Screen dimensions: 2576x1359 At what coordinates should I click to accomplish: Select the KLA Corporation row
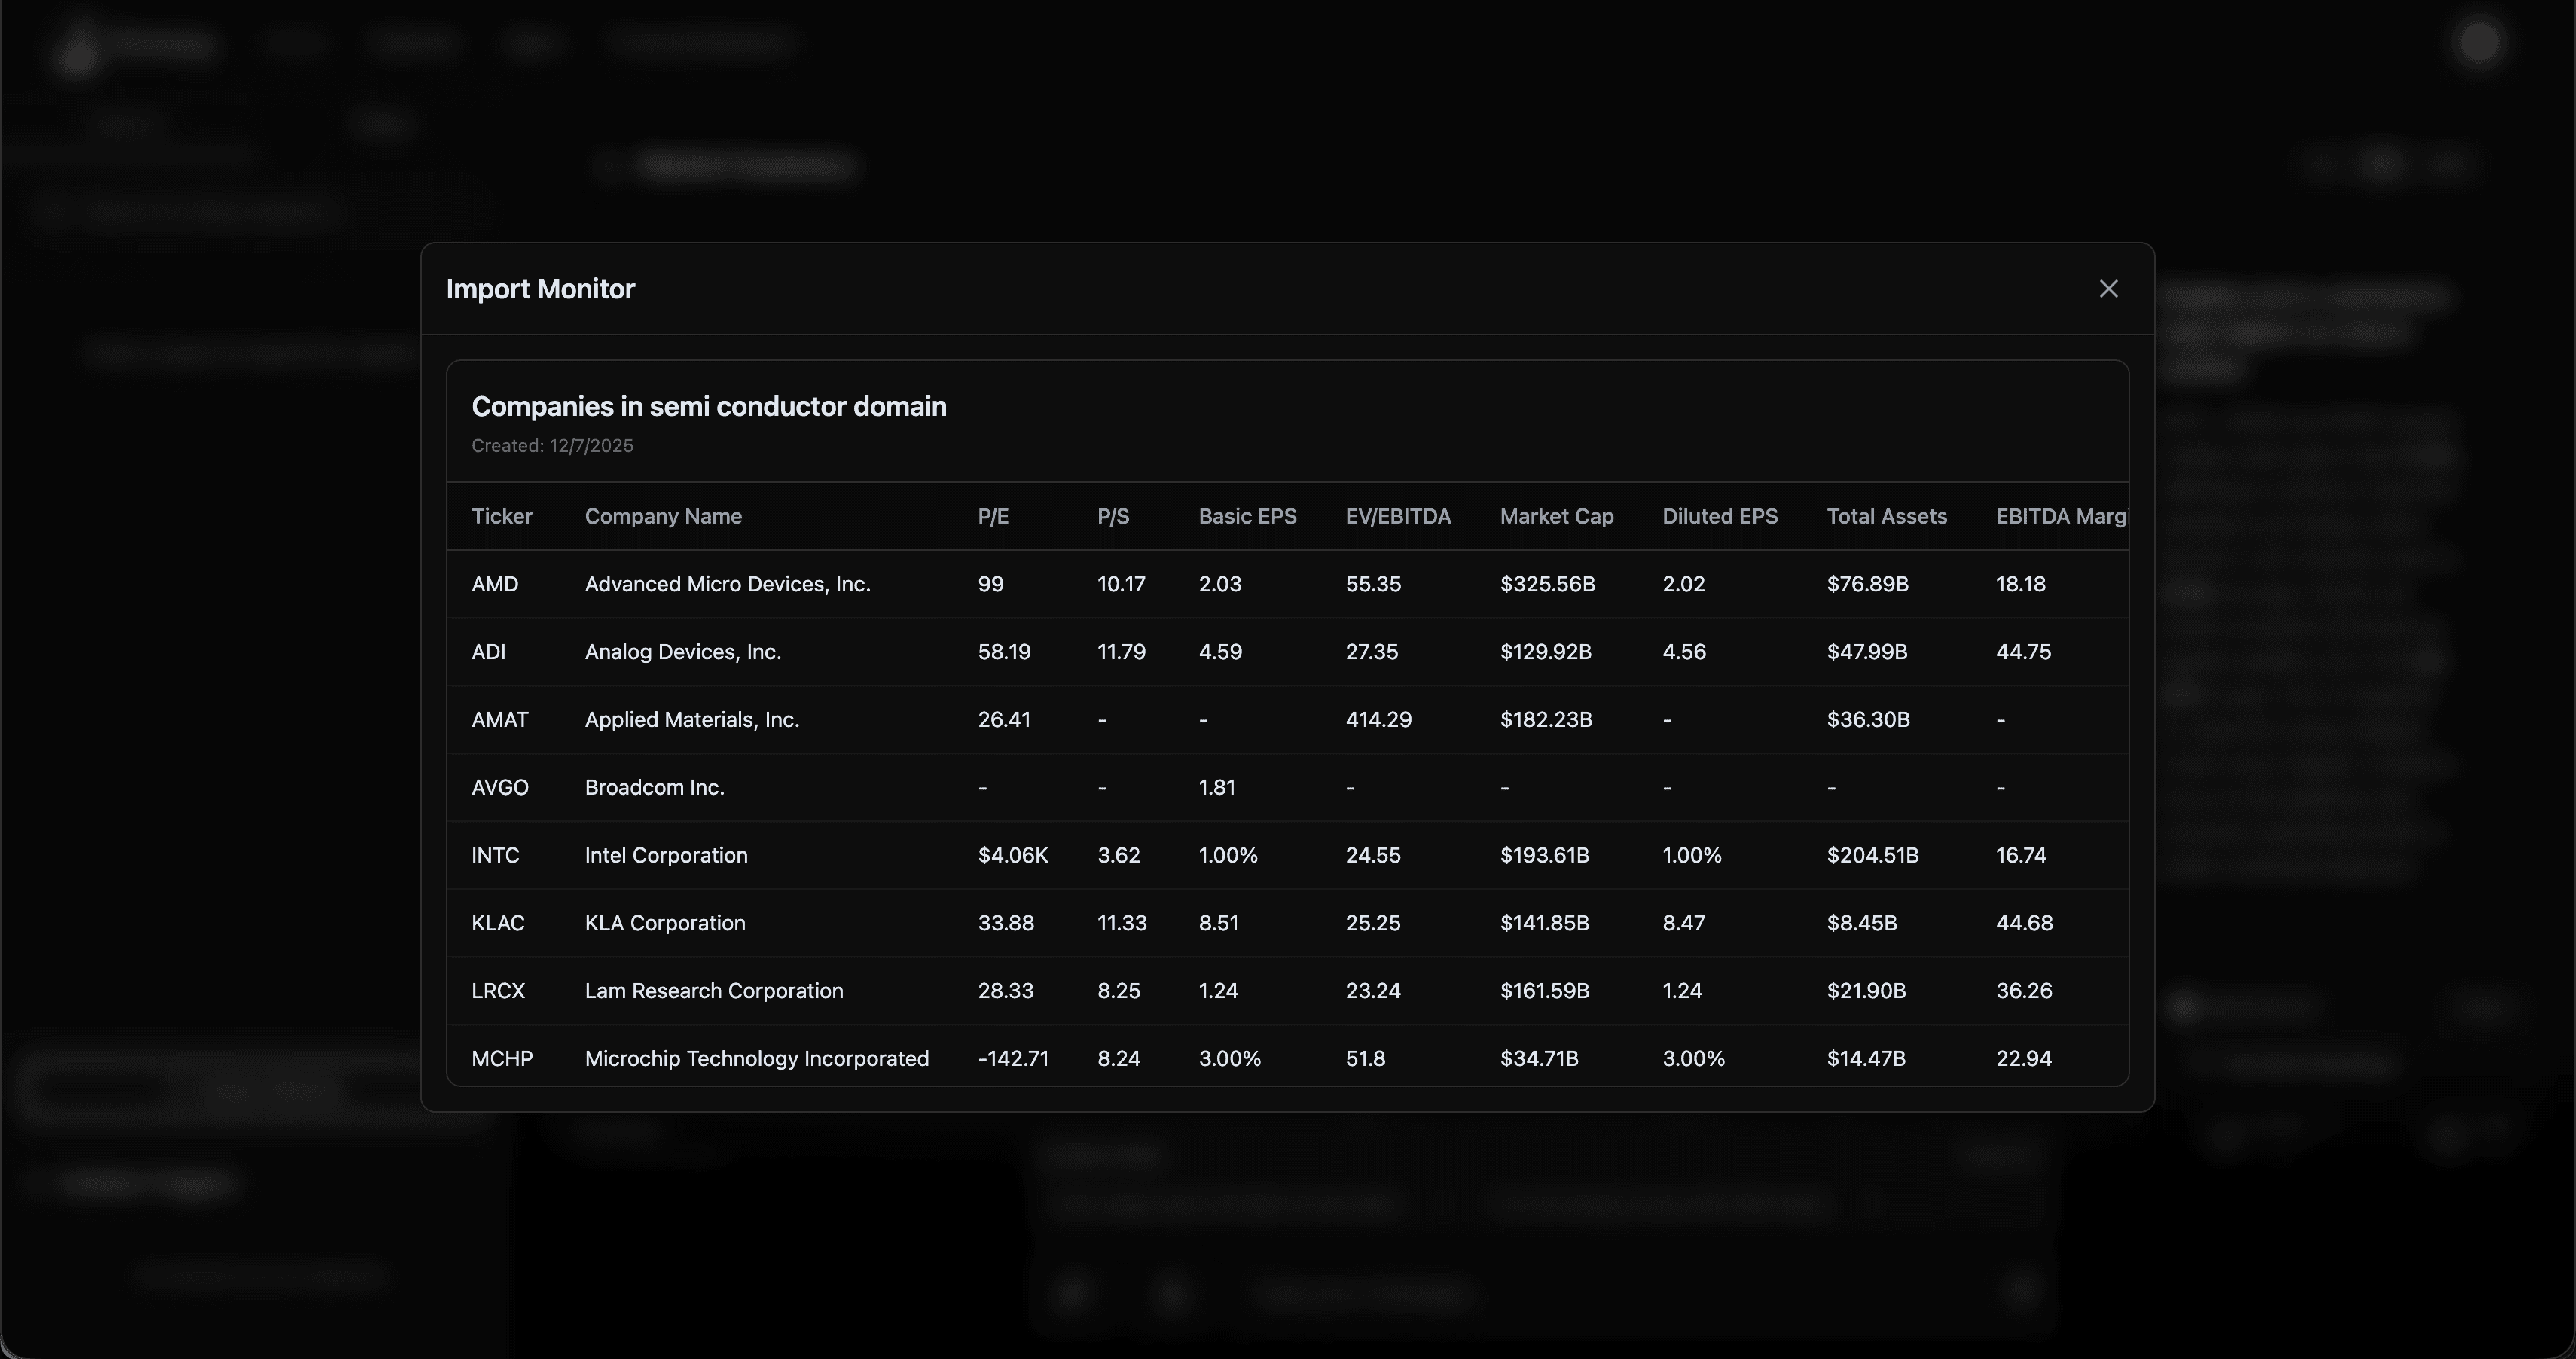[x=665, y=923]
